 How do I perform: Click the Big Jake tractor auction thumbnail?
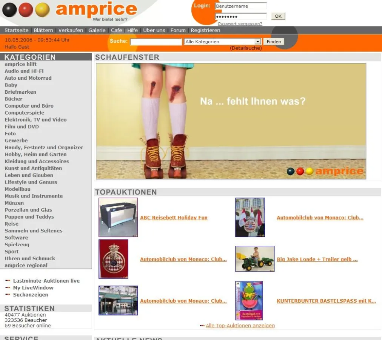pos(254,259)
